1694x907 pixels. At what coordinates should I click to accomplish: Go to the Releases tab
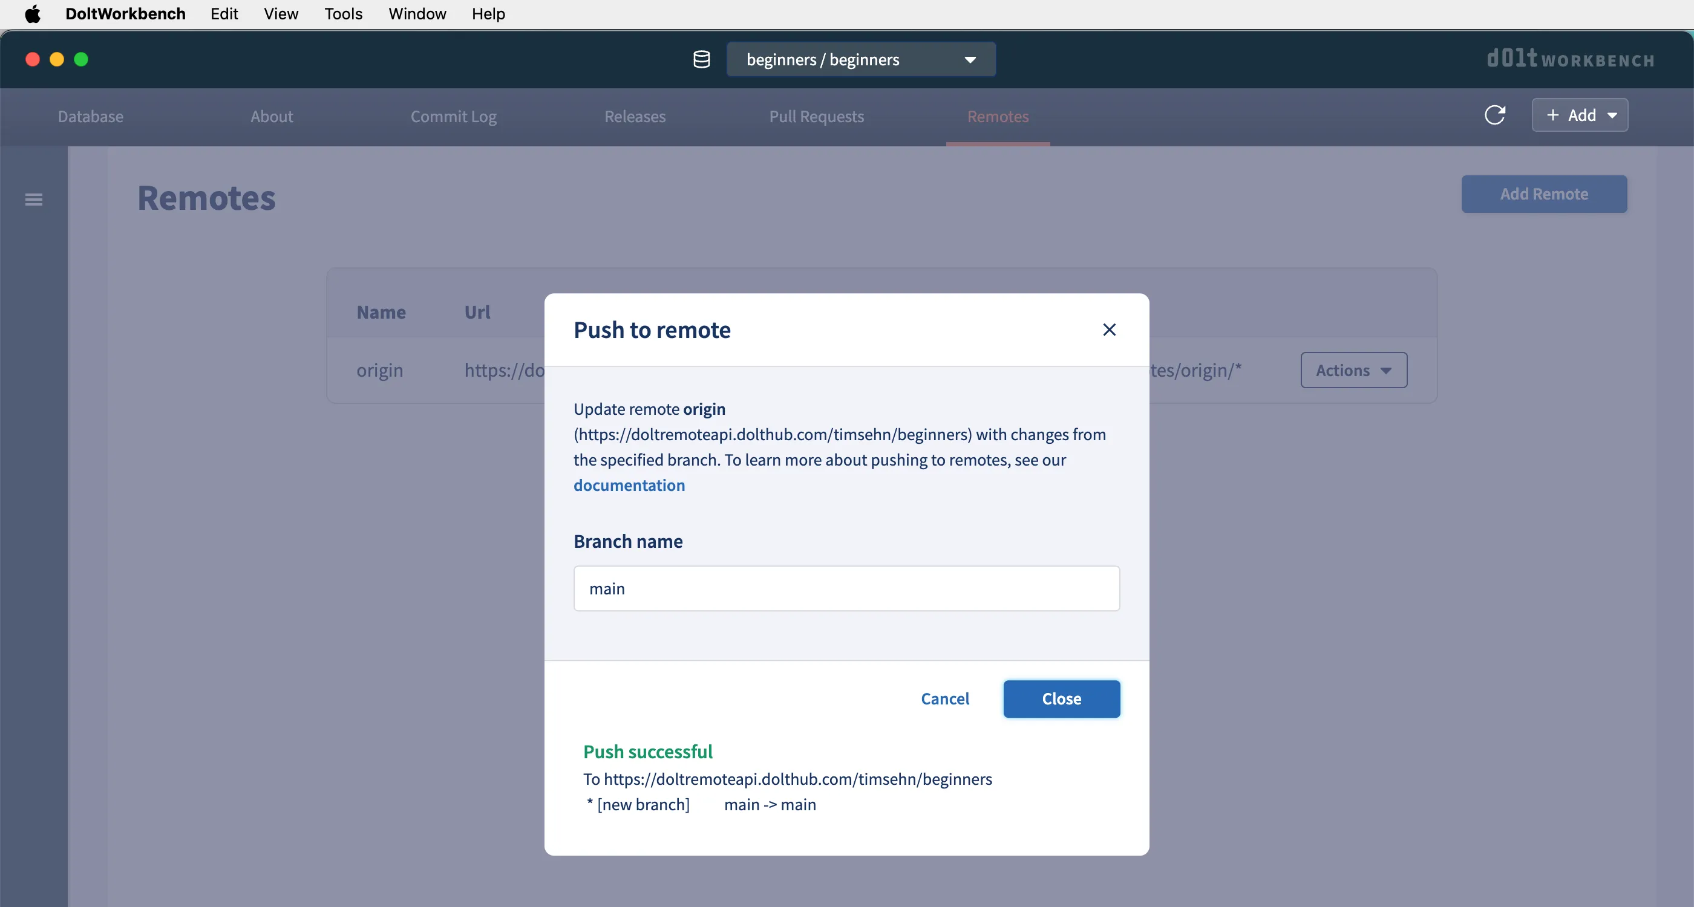(x=635, y=116)
